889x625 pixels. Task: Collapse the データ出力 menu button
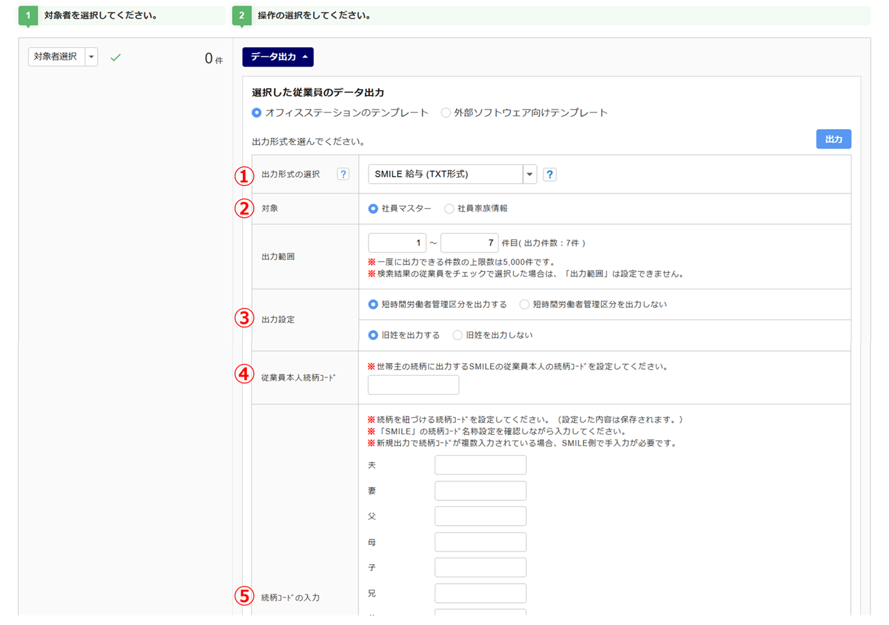click(x=278, y=57)
